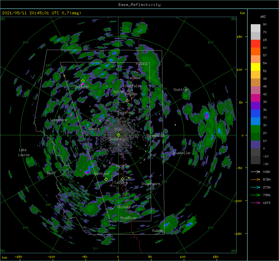The height and width of the screenshot is (261, 279).
Task: Click the 18TS legend label
Action: tap(267, 203)
